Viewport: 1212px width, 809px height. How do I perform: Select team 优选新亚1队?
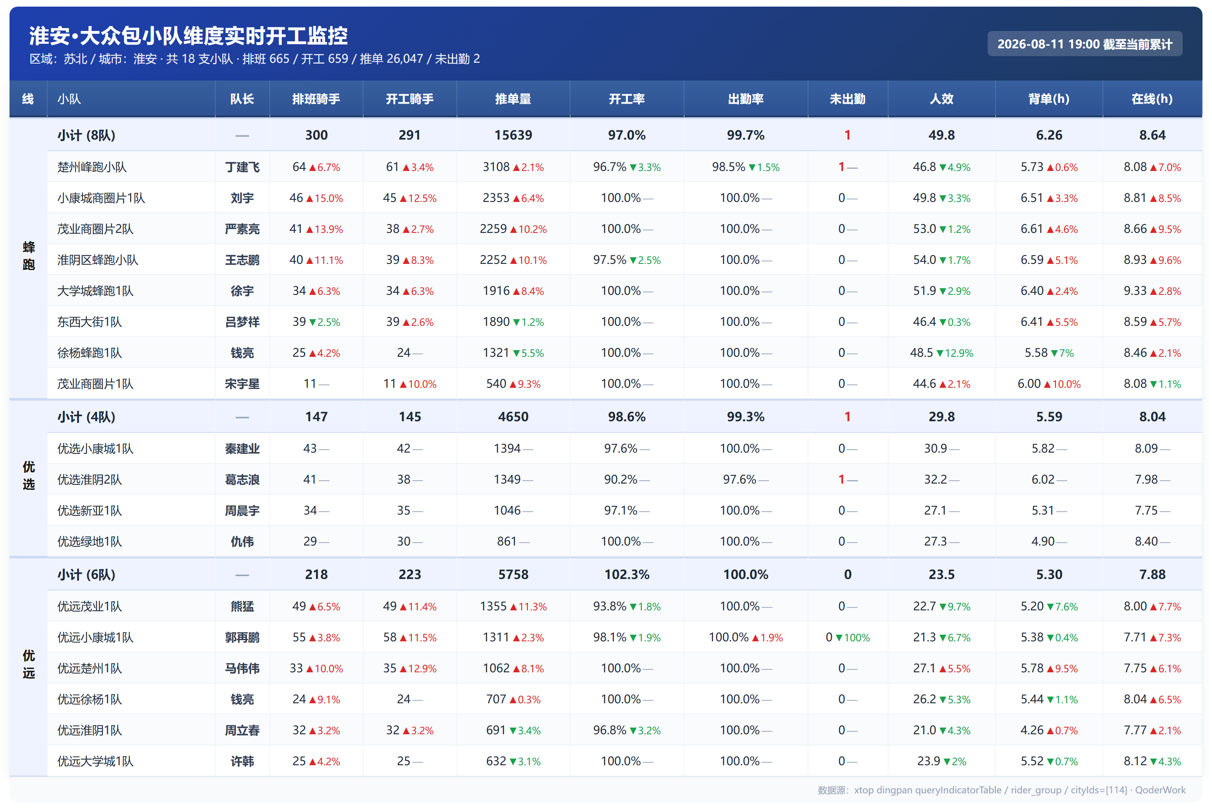point(89,511)
